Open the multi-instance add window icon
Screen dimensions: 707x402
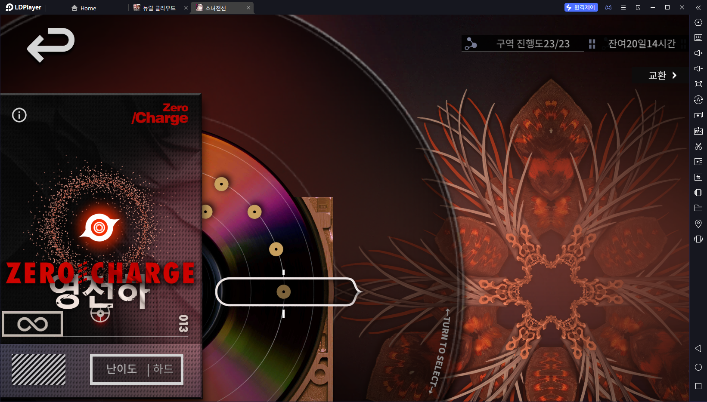[698, 115]
